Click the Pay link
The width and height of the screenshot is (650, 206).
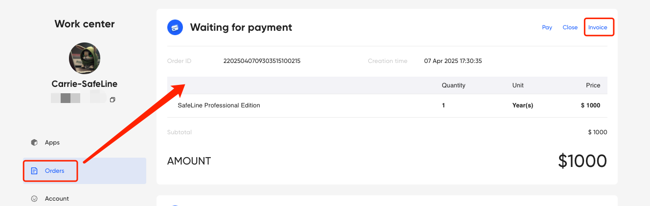coord(547,27)
